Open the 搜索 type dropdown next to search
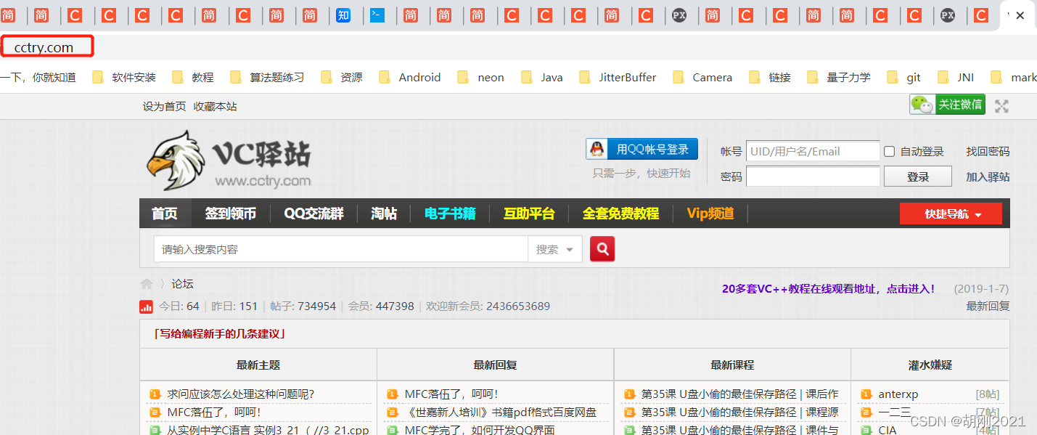The height and width of the screenshot is (435, 1037). coord(554,248)
